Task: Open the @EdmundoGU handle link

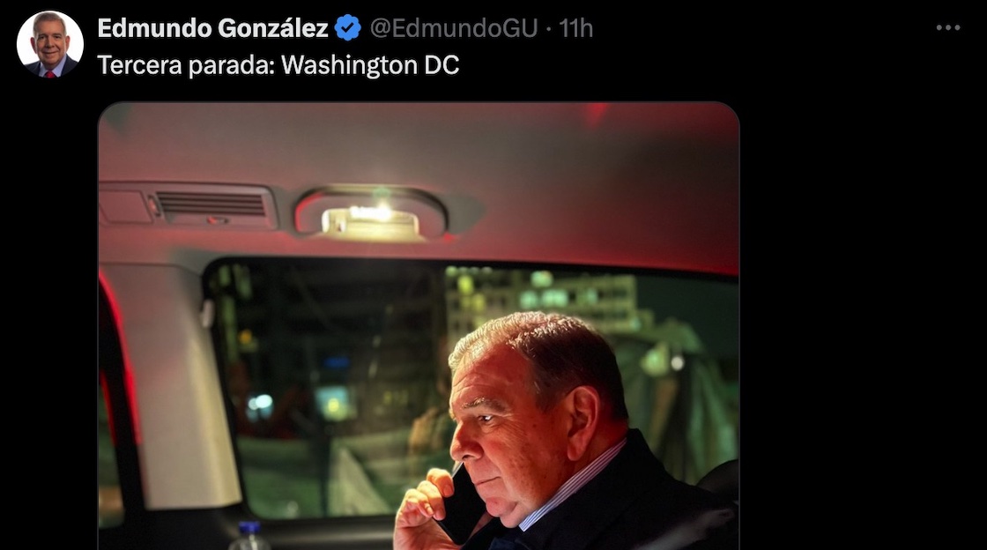Action: tap(453, 28)
